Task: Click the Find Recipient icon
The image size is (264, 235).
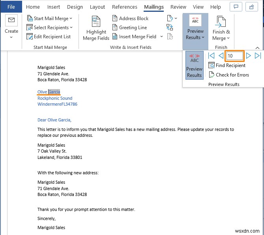Action: [212, 65]
